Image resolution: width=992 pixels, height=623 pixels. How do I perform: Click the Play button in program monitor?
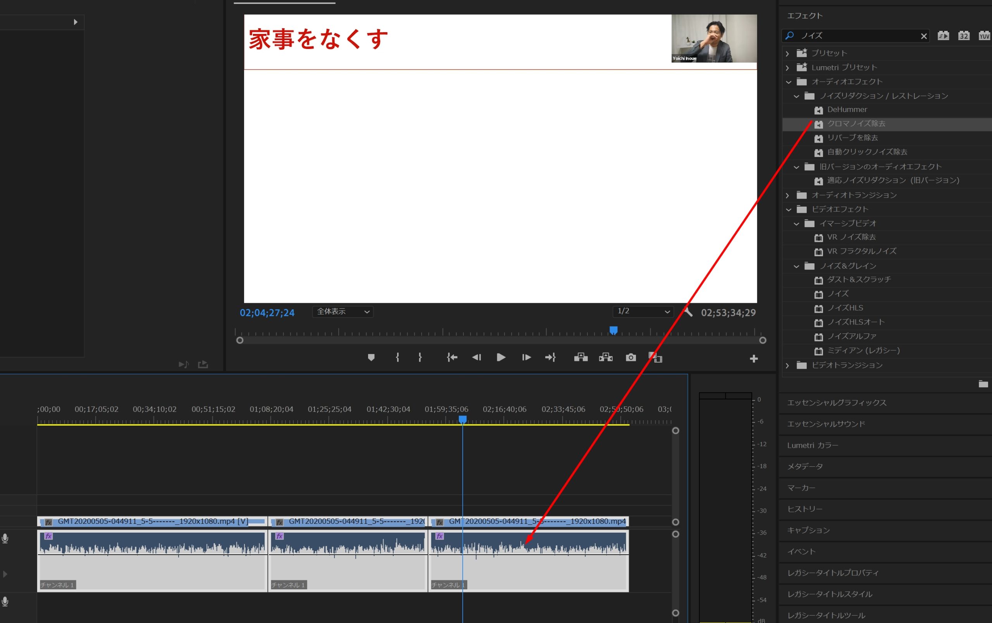tap(501, 357)
